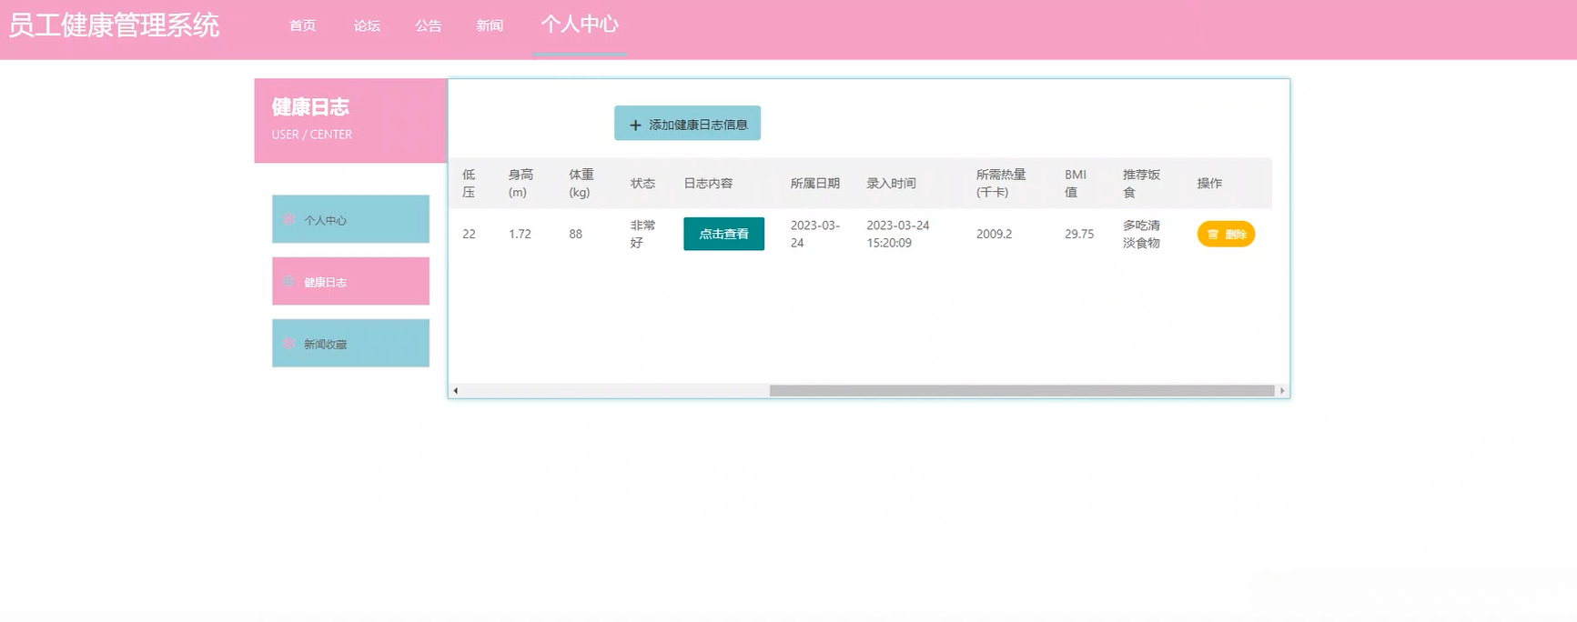Click the 所属日期 column header
Viewport: 1577px width, 622px height.
(814, 183)
